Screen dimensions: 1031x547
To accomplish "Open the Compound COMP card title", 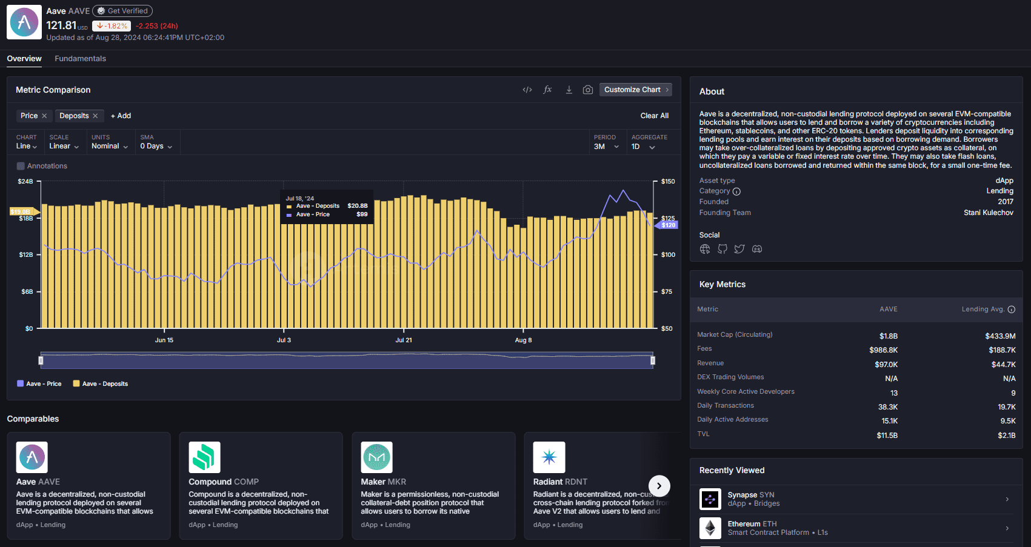I will pos(224,482).
